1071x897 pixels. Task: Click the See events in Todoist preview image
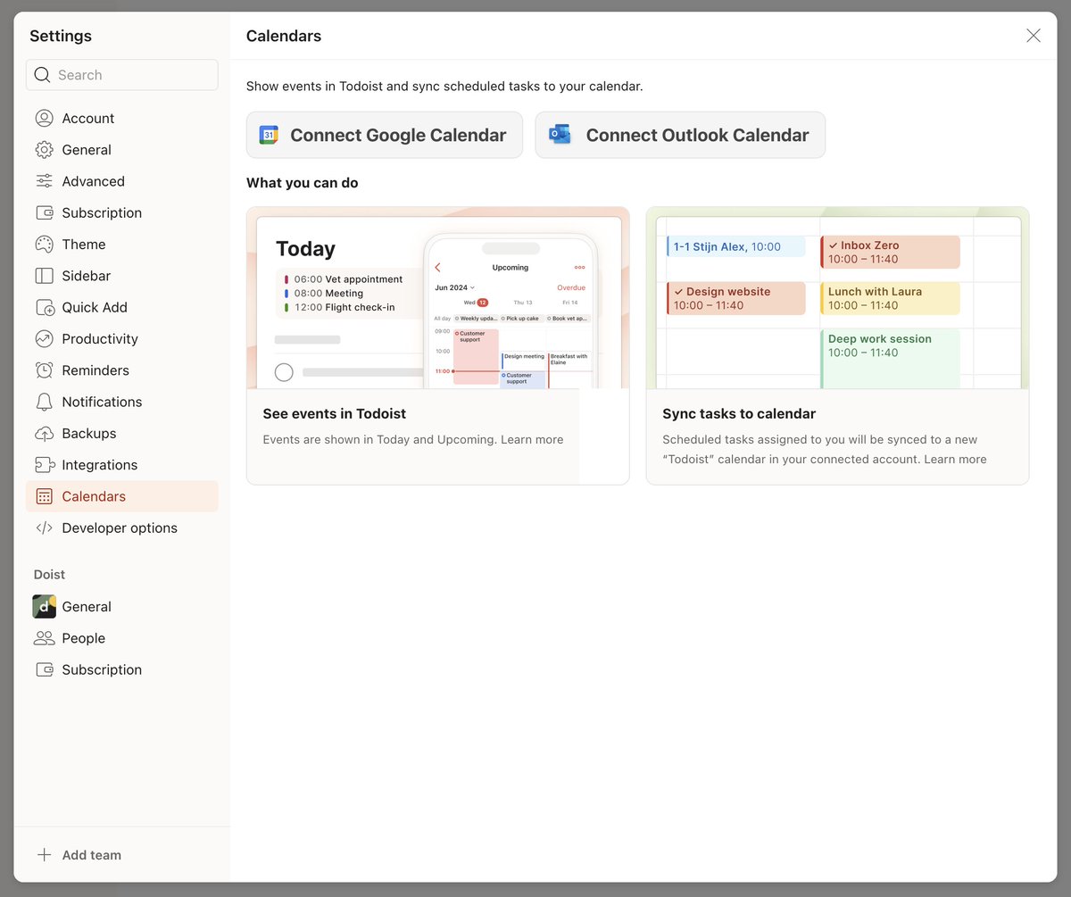click(x=438, y=298)
